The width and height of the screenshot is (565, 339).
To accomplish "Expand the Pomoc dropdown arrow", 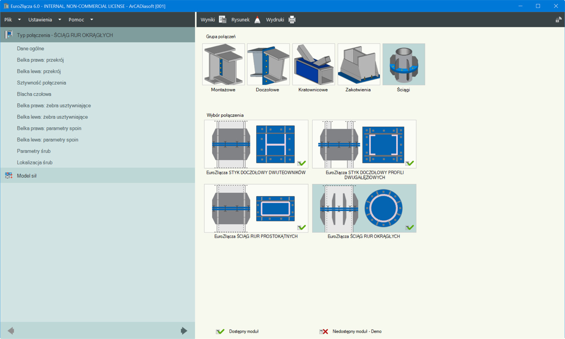I will coord(92,20).
